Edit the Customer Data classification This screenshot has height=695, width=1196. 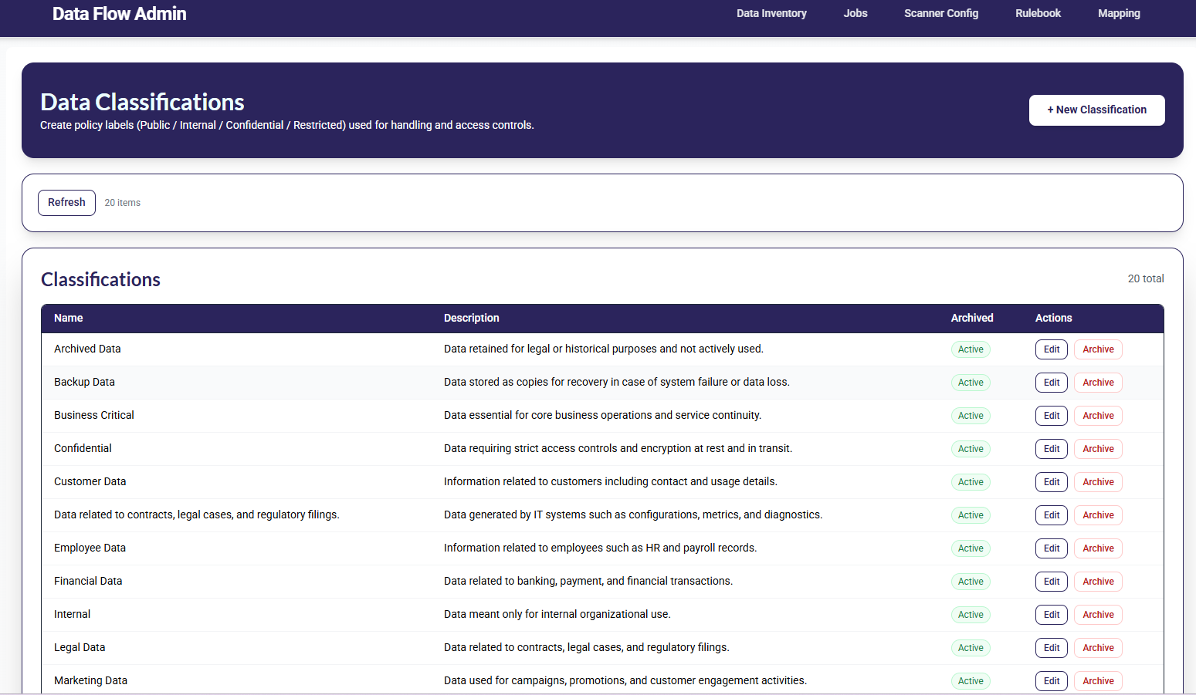[1051, 482]
